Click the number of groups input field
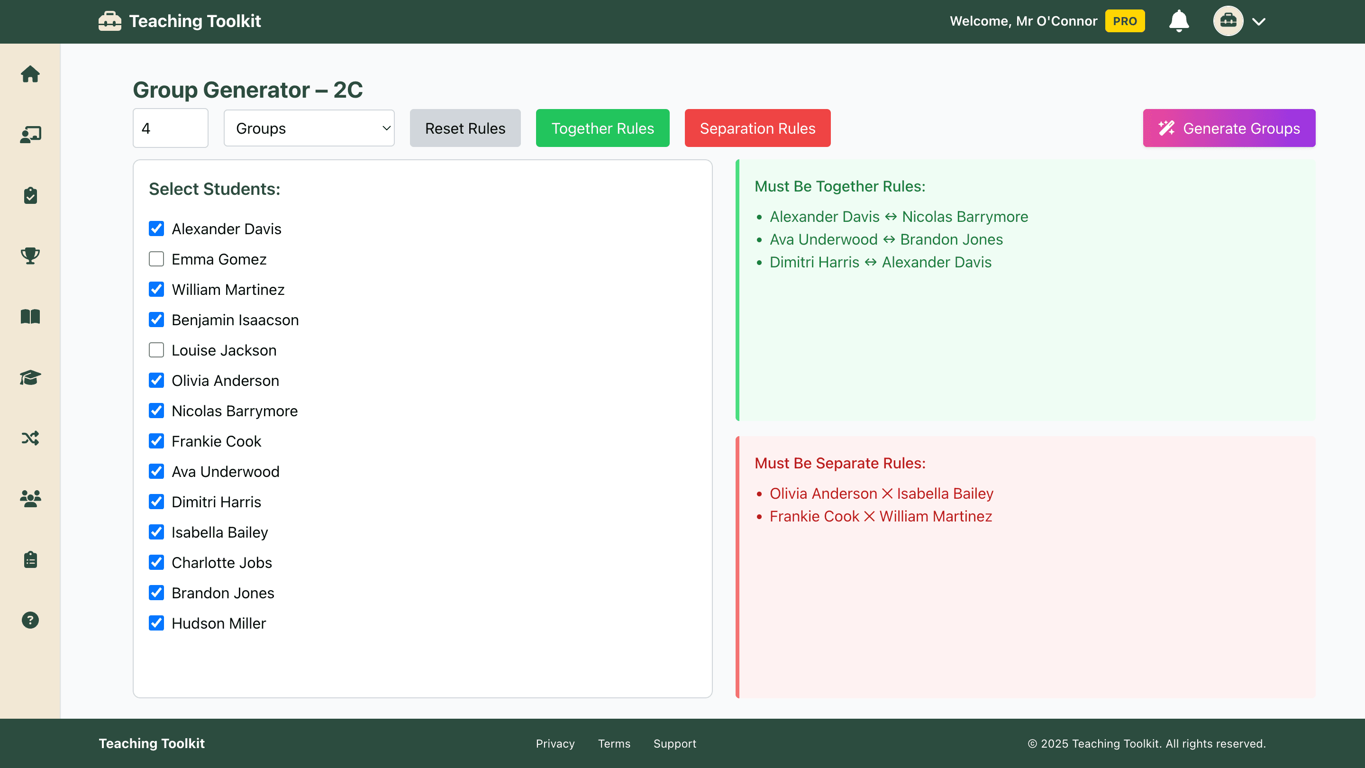This screenshot has width=1365, height=768. (x=170, y=128)
